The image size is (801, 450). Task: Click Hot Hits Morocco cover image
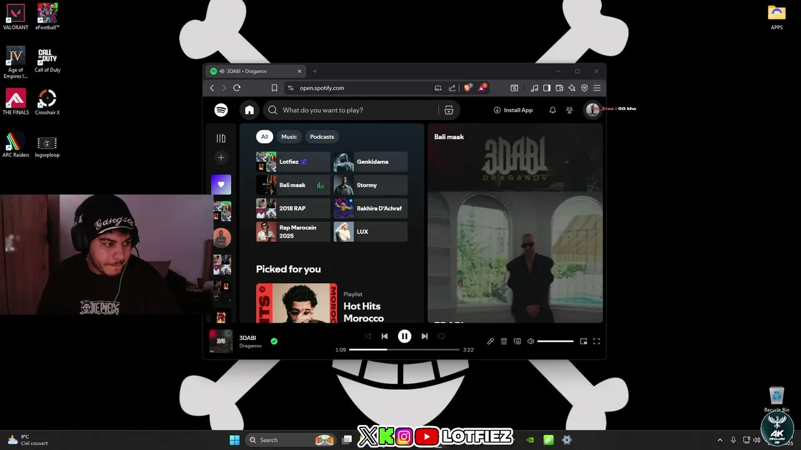297,303
